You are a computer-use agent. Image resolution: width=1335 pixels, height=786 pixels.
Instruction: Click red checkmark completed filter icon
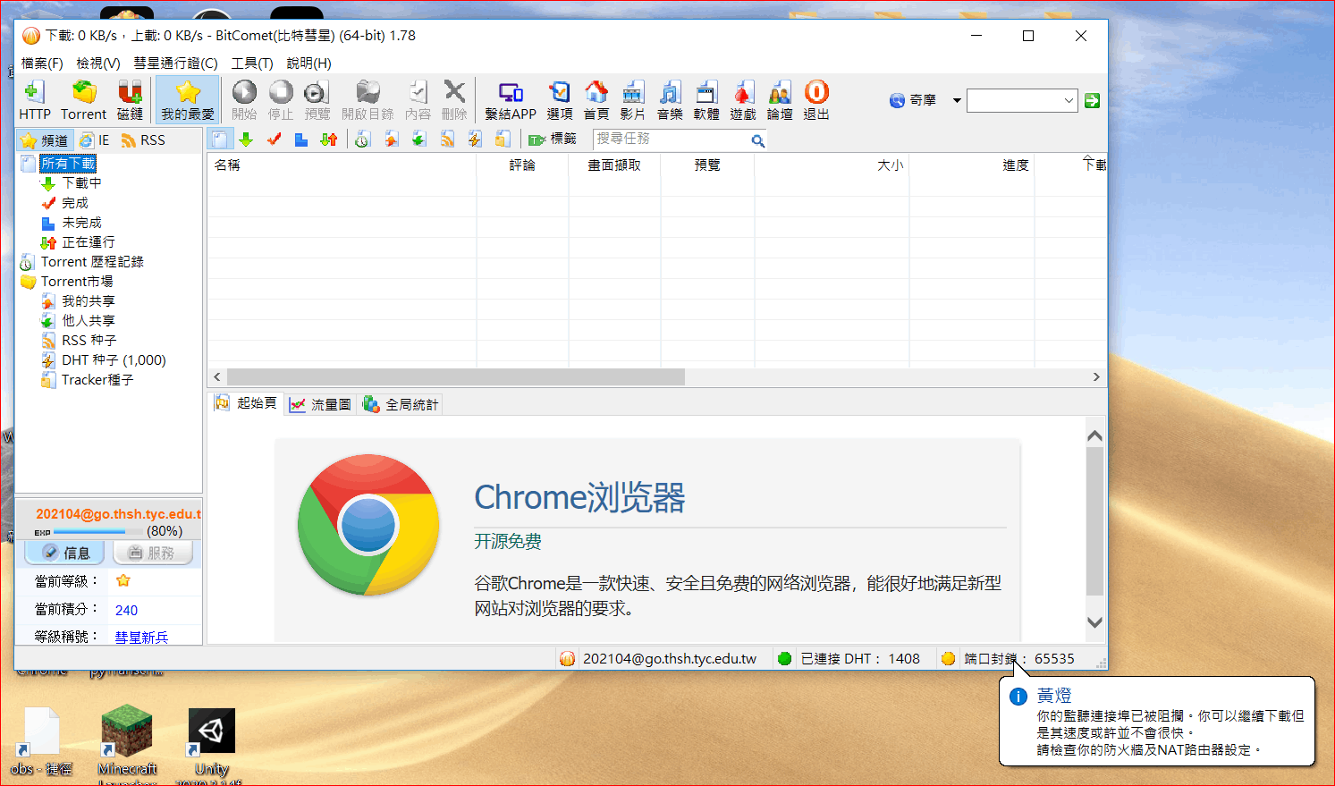(274, 139)
